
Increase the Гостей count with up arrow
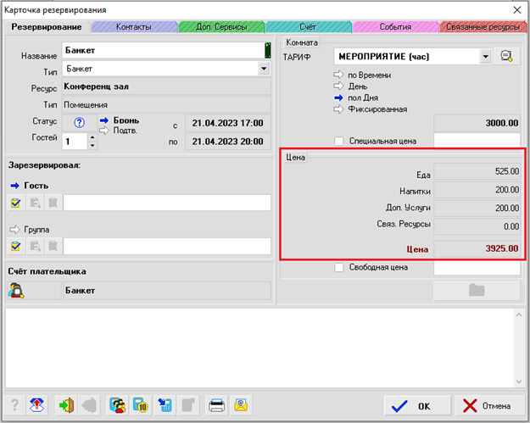point(92,134)
